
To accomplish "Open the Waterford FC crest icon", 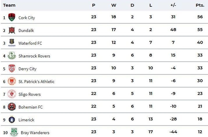I will coord(12,43).
